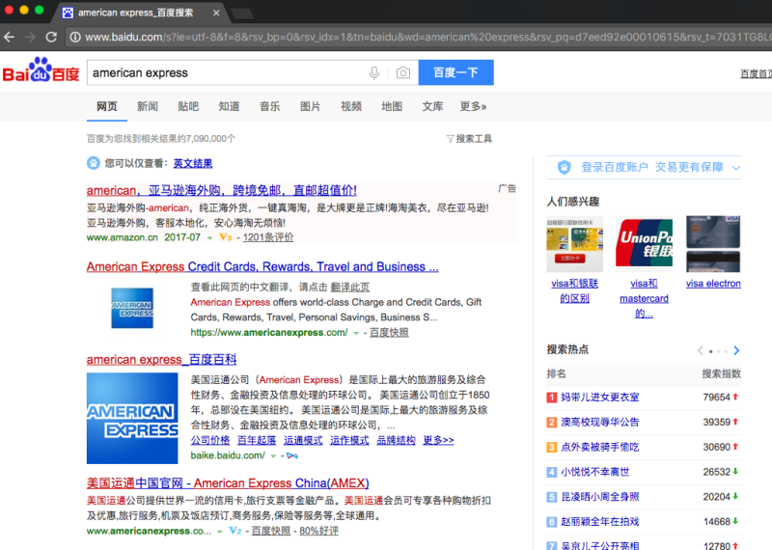Viewport: 772px width, 550px height.
Task: Open the visa electron card thumbnail
Action: tap(713, 243)
